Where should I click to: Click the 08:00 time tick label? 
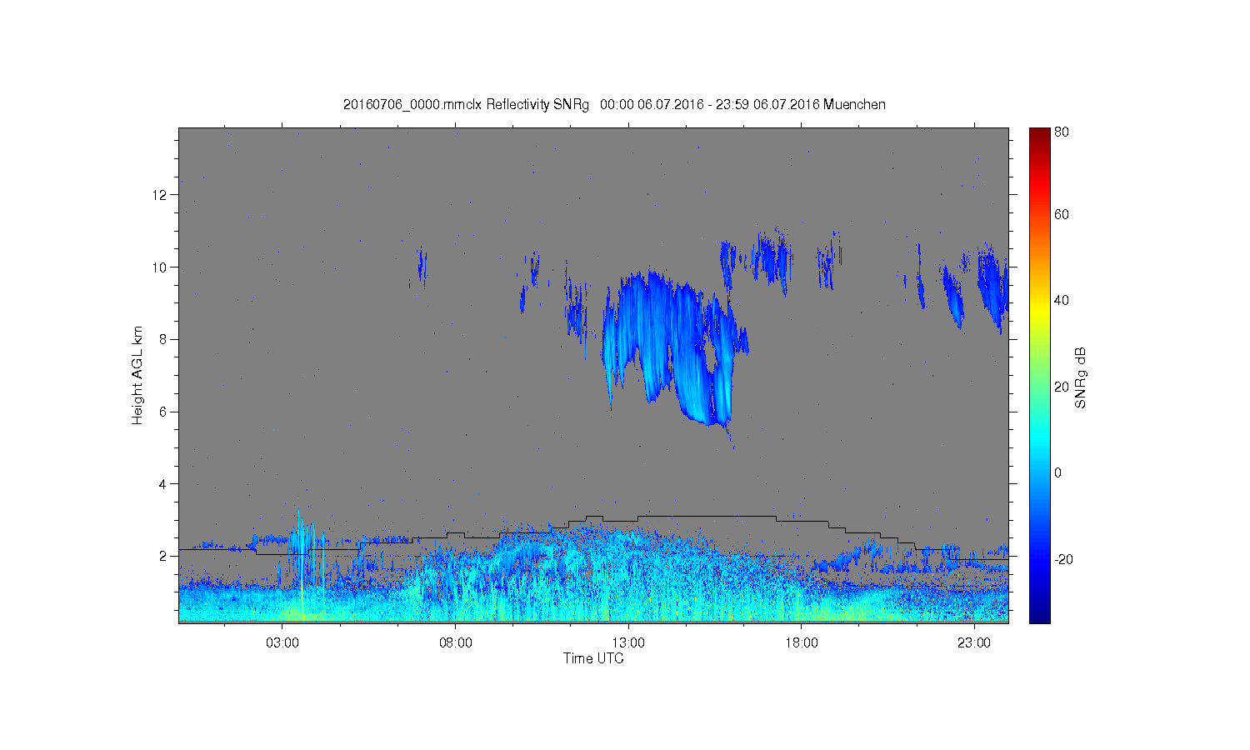click(456, 643)
